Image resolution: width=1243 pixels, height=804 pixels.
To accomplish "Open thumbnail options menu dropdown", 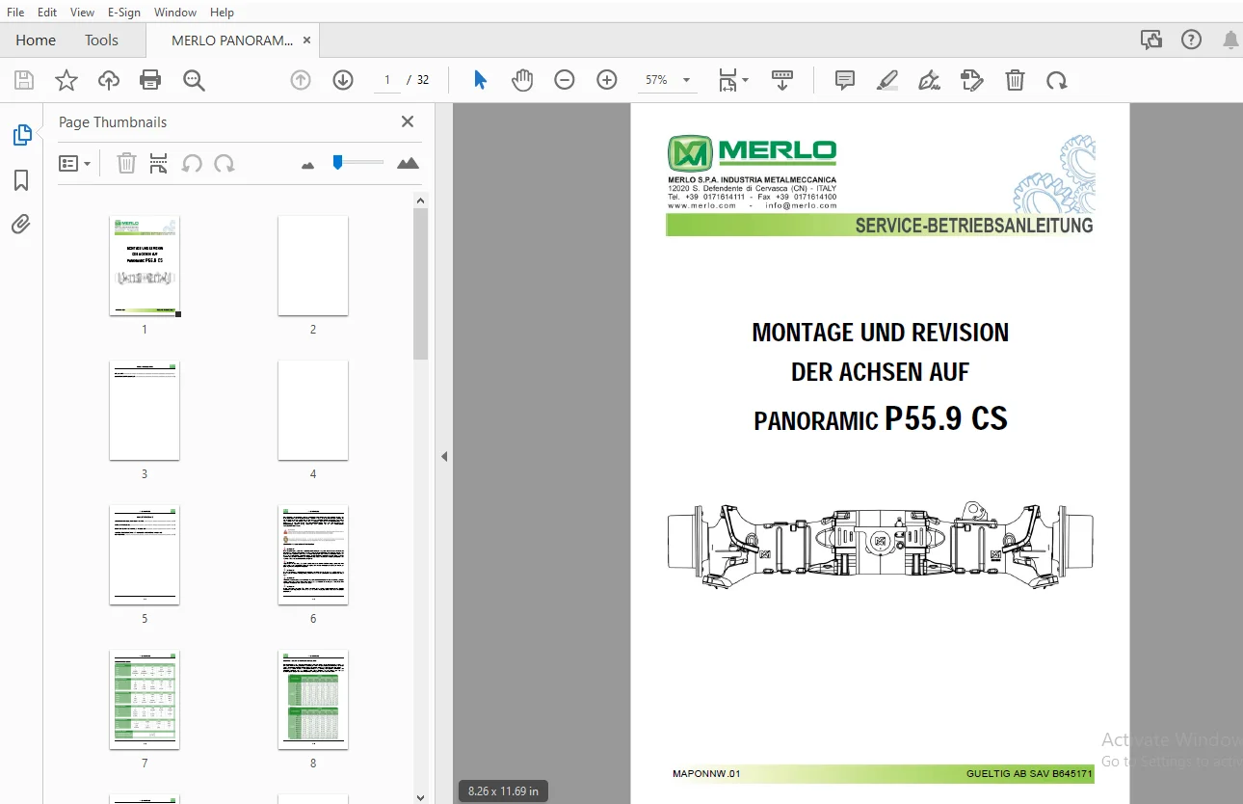I will click(x=74, y=163).
